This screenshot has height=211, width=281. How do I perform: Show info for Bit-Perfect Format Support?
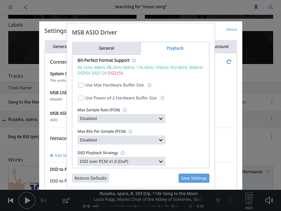134,60
